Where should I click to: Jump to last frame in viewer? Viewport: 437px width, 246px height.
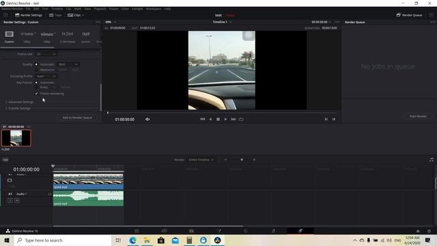[234, 119]
